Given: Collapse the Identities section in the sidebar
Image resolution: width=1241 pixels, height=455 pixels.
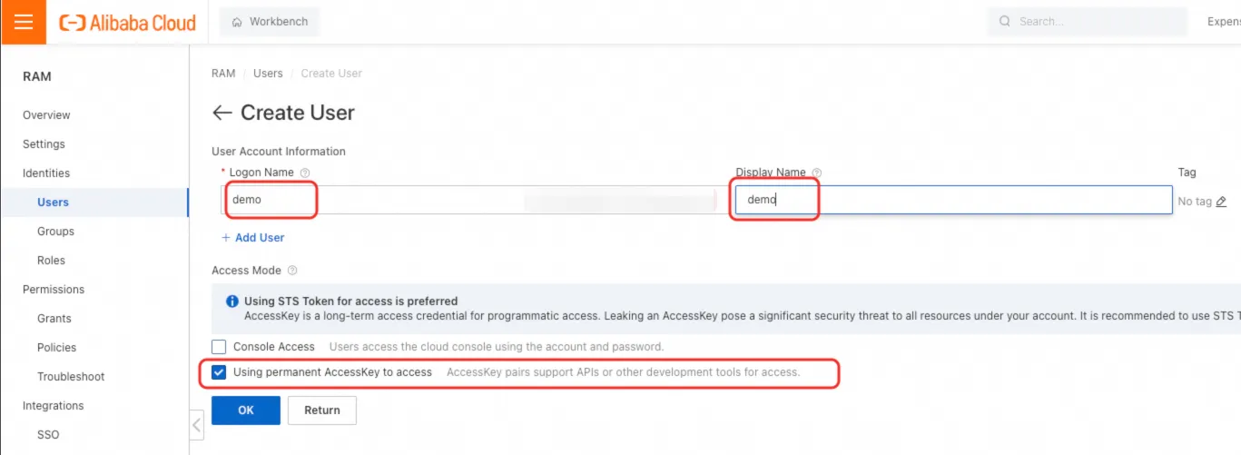Looking at the screenshot, I should click(x=46, y=173).
